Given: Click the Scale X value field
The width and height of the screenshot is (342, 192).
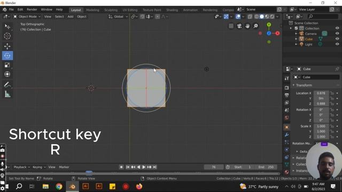Looking at the screenshot, I should coord(321,126).
